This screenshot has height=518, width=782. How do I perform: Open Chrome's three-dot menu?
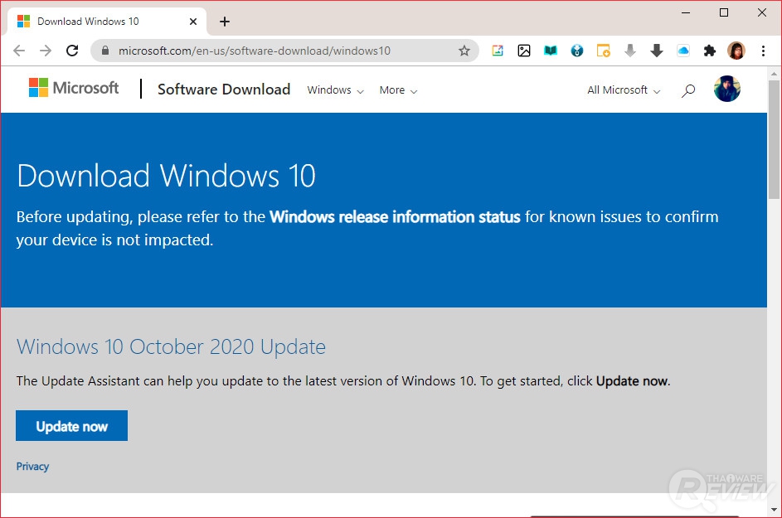[x=763, y=51]
